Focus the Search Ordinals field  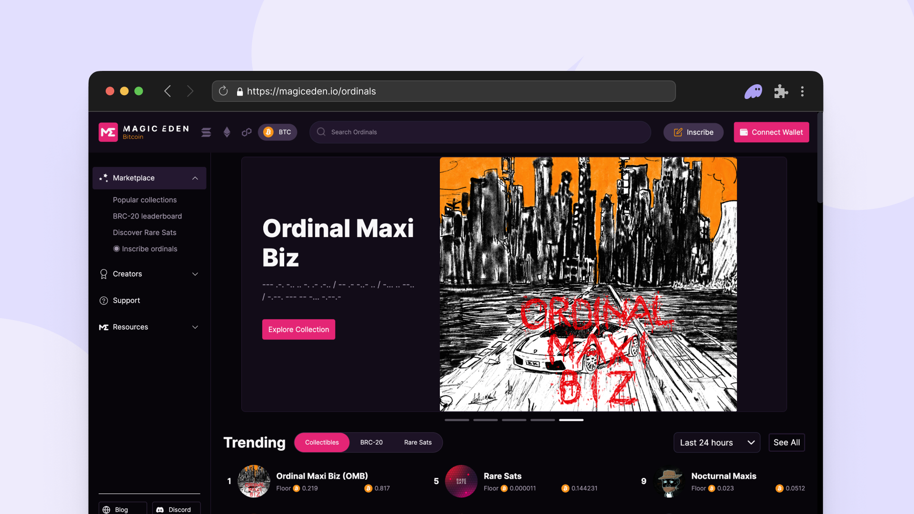click(x=480, y=132)
